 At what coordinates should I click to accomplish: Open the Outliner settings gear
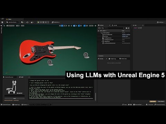coord(129,28)
